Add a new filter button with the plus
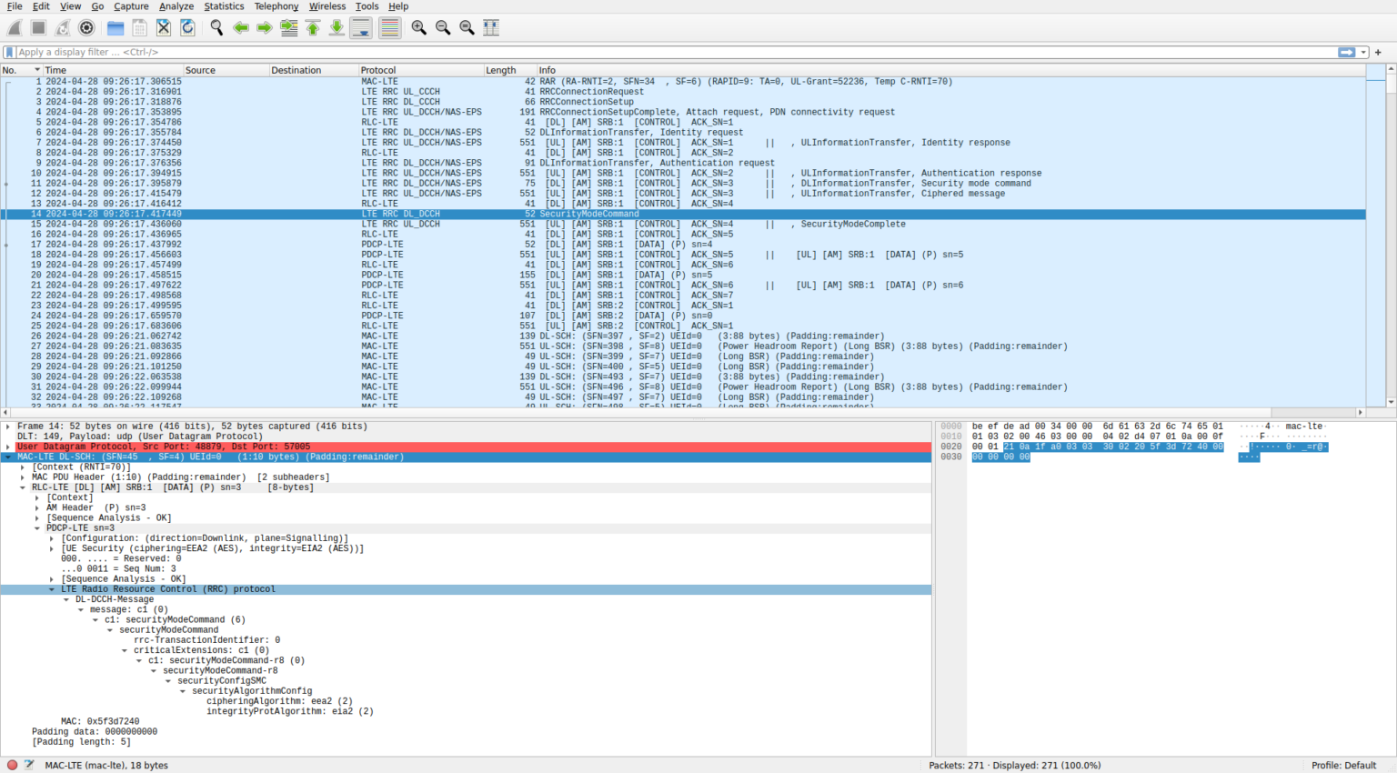This screenshot has height=773, width=1397. pos(1378,52)
